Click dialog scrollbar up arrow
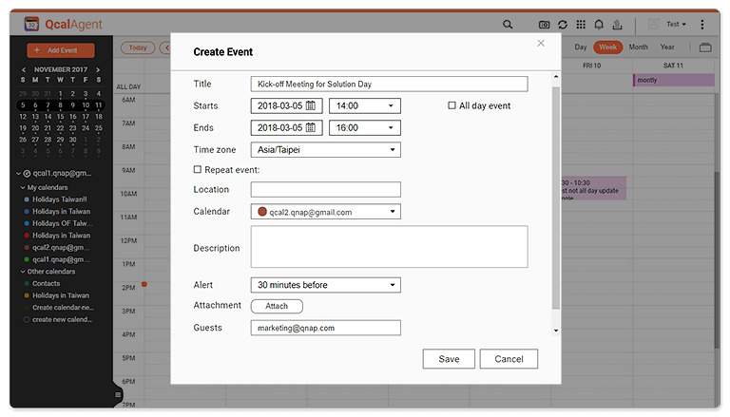 (555, 76)
